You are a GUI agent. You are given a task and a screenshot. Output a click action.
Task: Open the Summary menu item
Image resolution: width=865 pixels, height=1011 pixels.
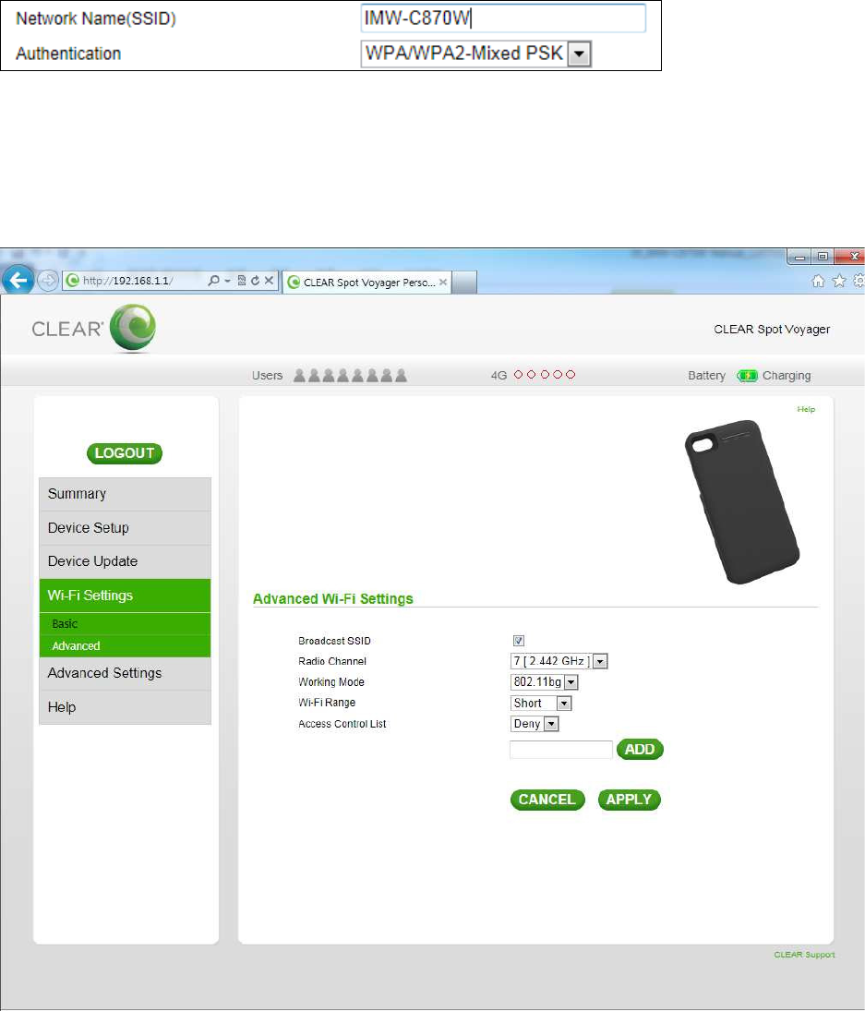(125, 494)
